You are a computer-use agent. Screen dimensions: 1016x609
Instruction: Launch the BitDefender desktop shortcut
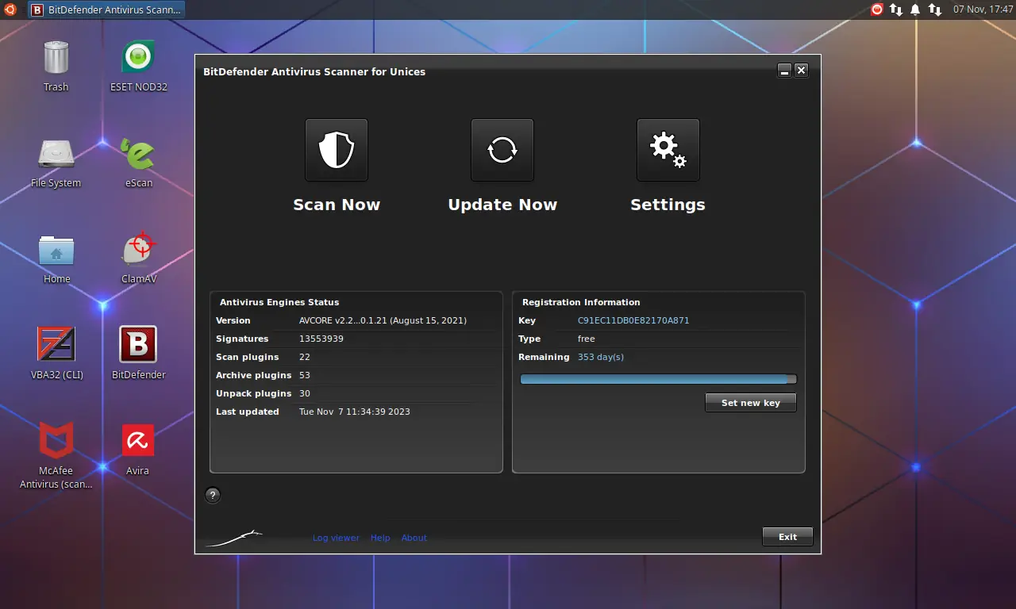[138, 344]
